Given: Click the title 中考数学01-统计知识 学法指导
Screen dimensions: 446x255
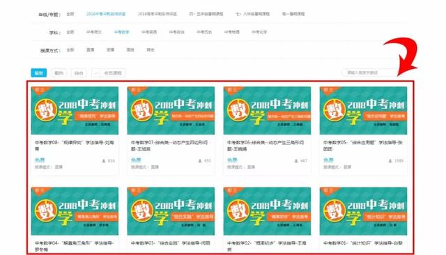Looking at the screenshot, I should pos(362,243).
